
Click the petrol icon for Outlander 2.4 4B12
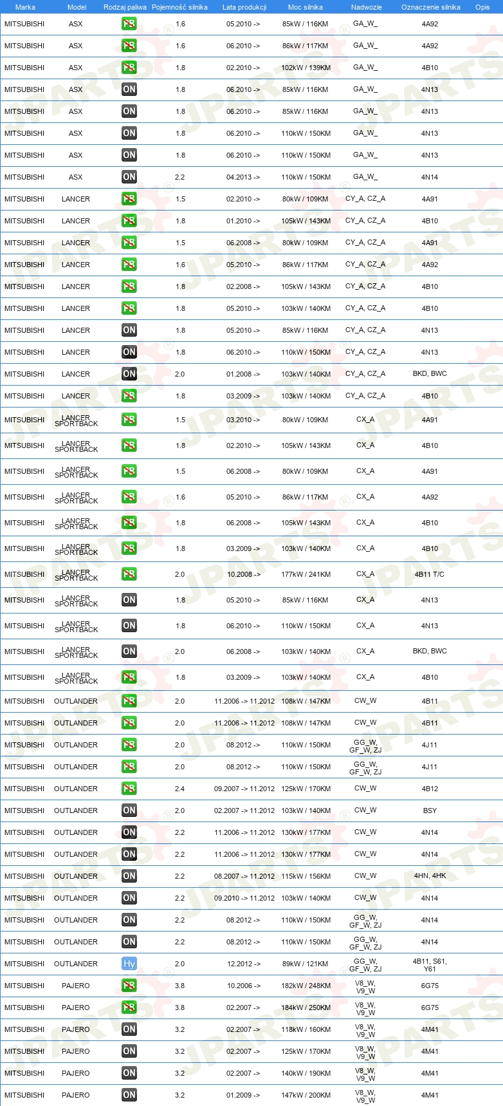[x=129, y=789]
